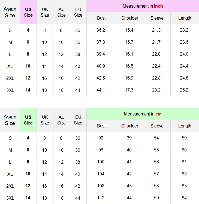Select the green-highlighted US Size header
199x204 pixels.
point(28,120)
